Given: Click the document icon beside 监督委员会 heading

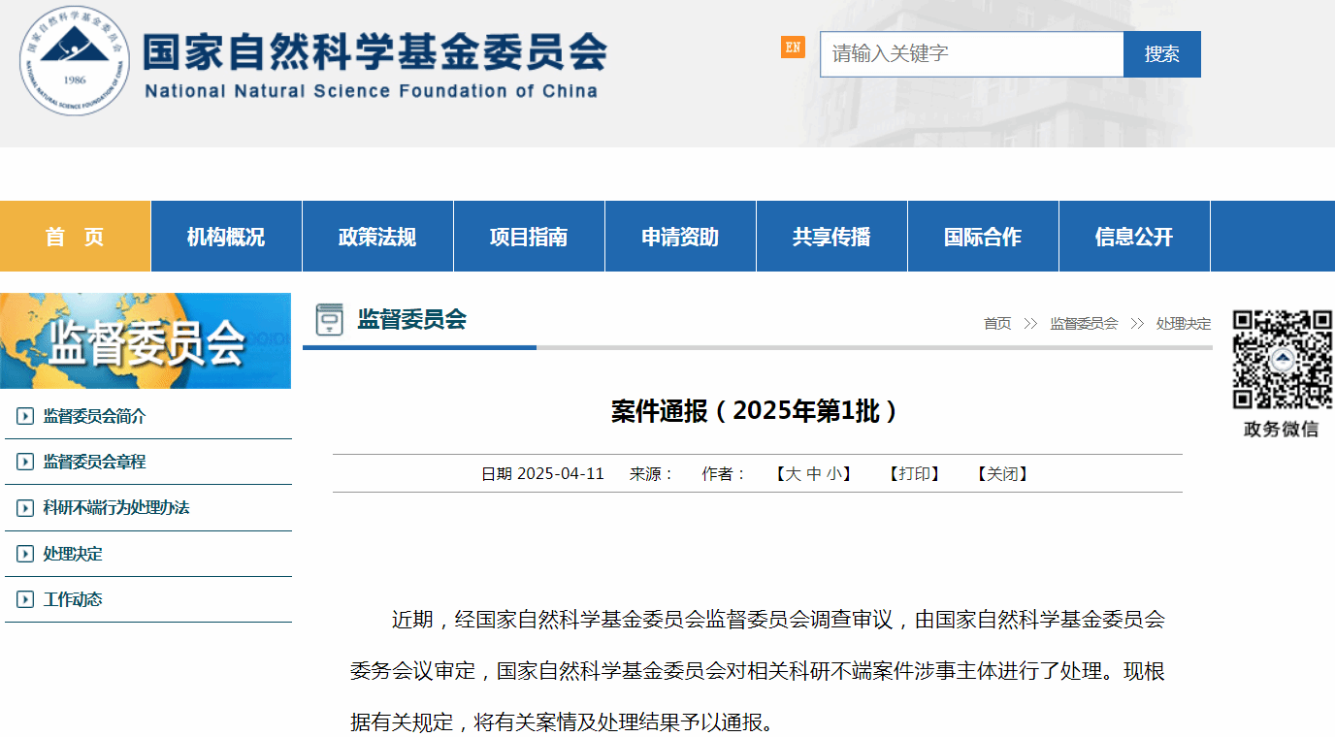Looking at the screenshot, I should tap(330, 320).
